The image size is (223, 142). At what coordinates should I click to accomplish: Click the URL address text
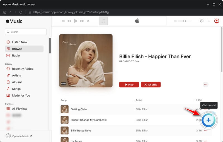(71, 12)
